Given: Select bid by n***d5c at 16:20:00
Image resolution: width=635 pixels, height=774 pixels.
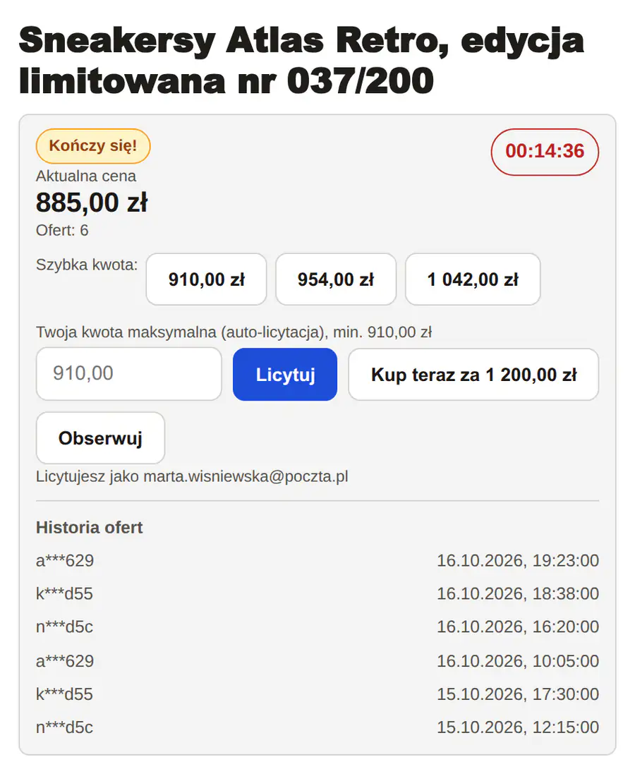Looking at the screenshot, I should (x=317, y=627).
